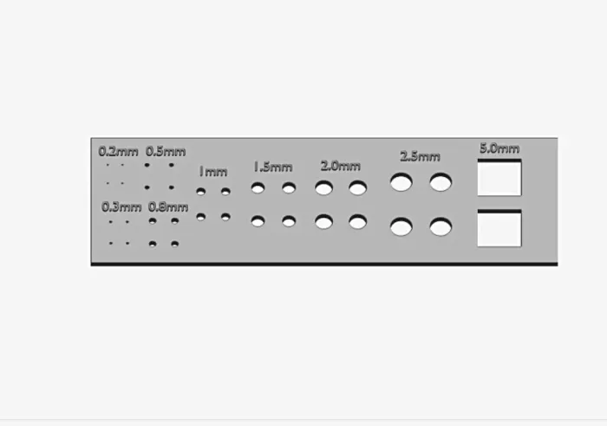Select the upper square cutout below 5.0mm
The width and height of the screenshot is (607, 426).
click(x=499, y=177)
